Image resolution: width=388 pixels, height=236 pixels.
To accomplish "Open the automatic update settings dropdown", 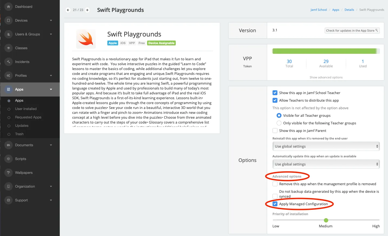I will pos(326,164).
